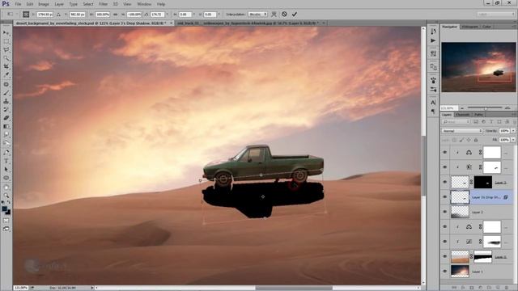Select the Crop tool

(6, 67)
